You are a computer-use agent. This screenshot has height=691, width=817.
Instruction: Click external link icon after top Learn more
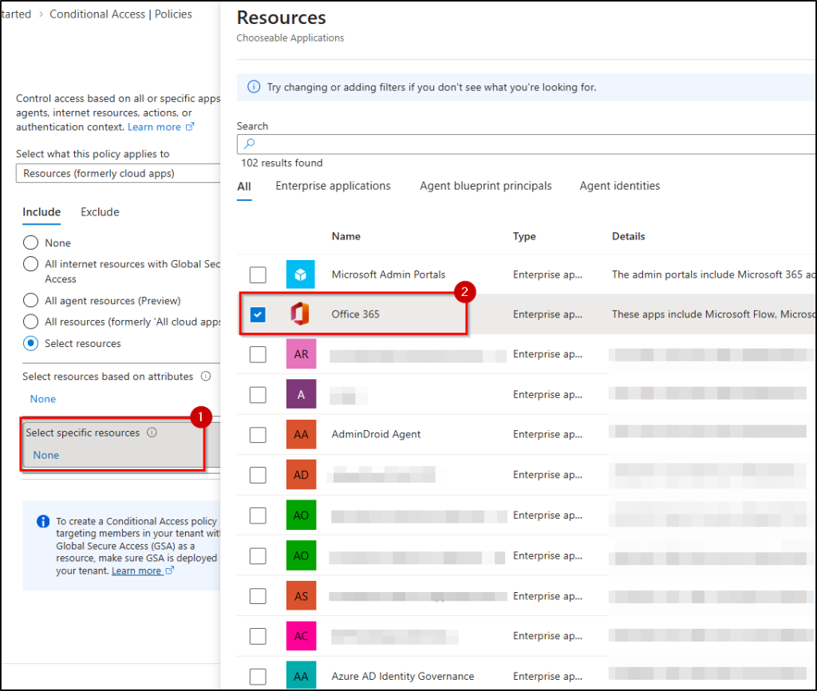click(190, 127)
